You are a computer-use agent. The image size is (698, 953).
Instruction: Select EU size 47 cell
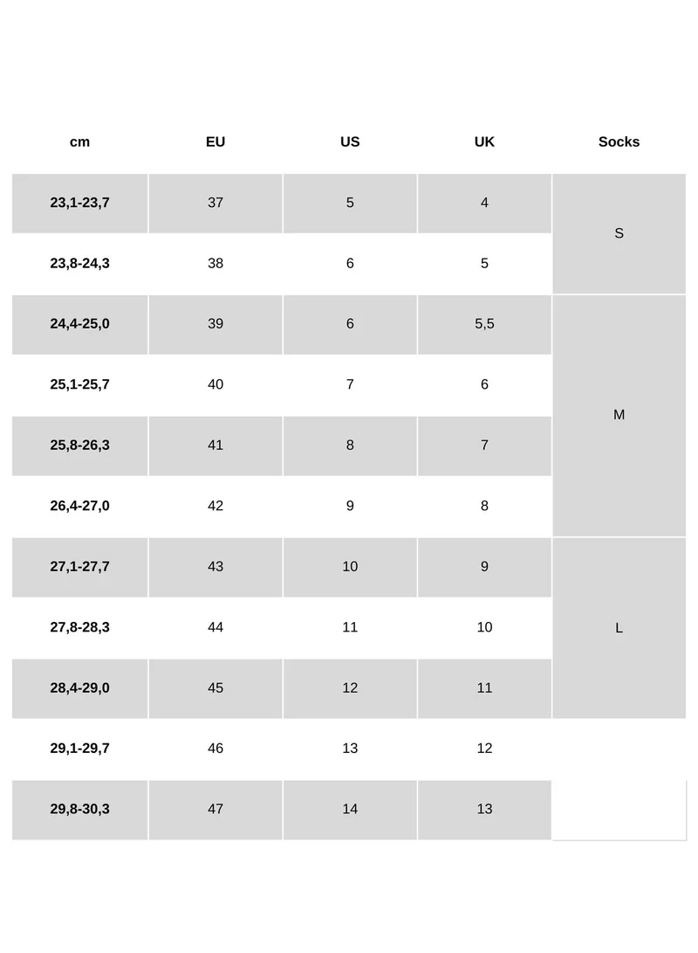pos(216,809)
